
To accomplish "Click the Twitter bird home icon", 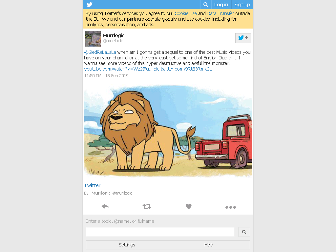I will click(90, 5).
